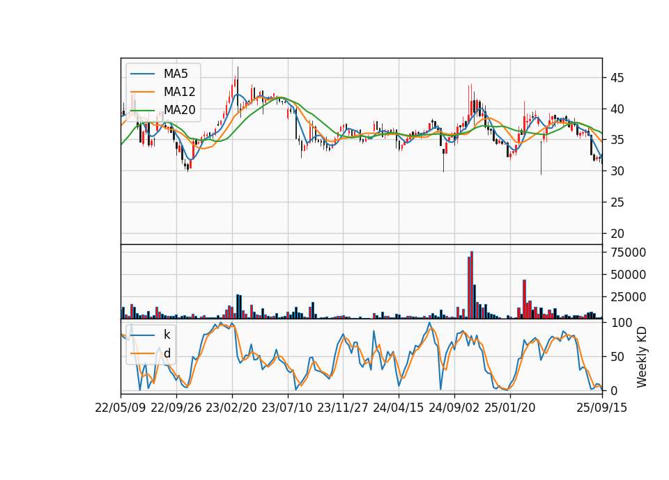Viewport: 669px width, 480px height.
Task: Click the 22/05/09 date label
Action: [x=121, y=408]
